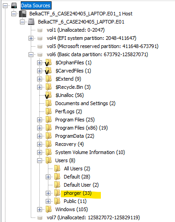Viewport: 175px width, 222px height.
Task: Click the vol7 unallocated volume icon
Action: click(40, 218)
